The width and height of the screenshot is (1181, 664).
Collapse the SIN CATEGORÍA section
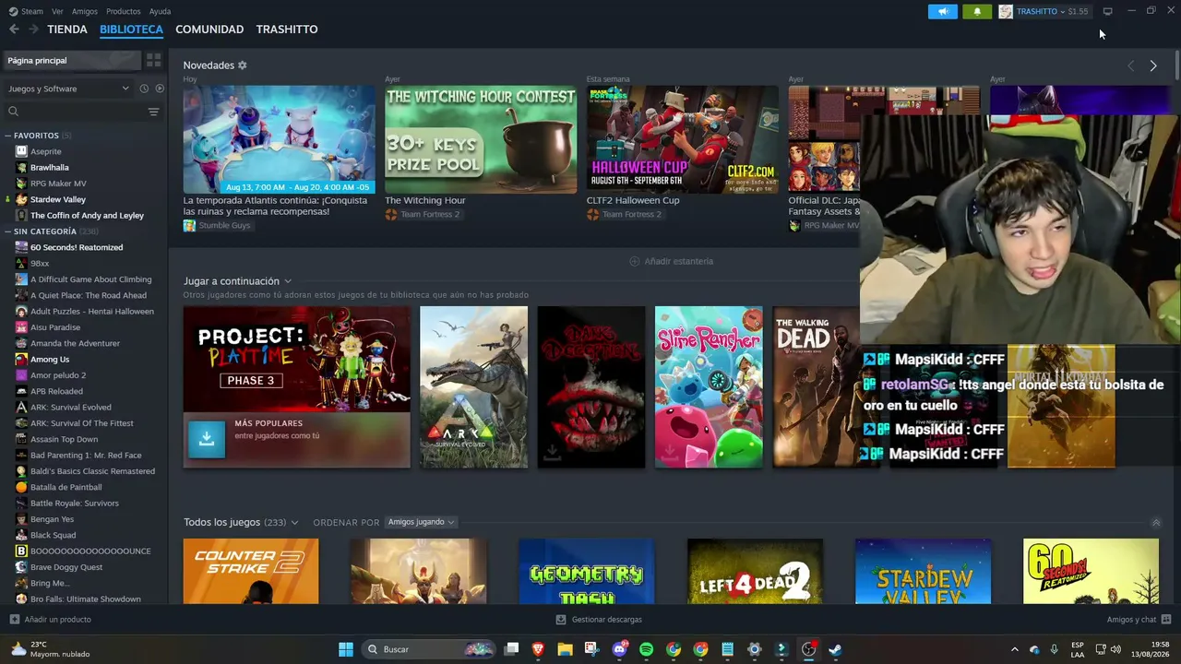8,231
